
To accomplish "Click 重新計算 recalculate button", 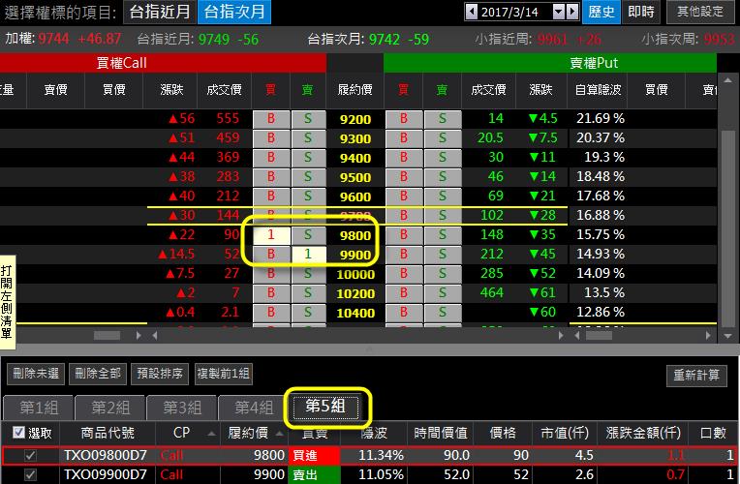I will pos(696,376).
